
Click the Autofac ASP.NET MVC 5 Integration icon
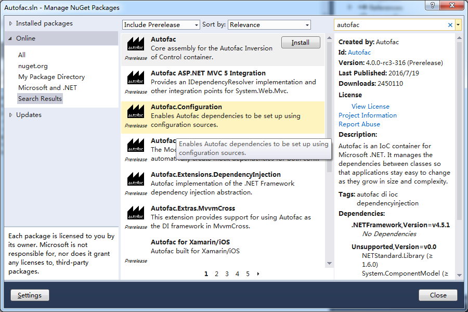pos(136,77)
